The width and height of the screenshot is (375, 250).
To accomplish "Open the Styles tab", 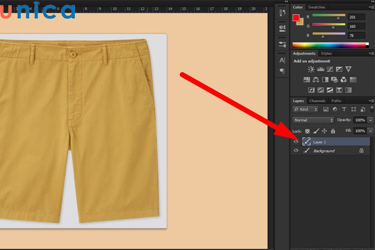I will [x=326, y=54].
